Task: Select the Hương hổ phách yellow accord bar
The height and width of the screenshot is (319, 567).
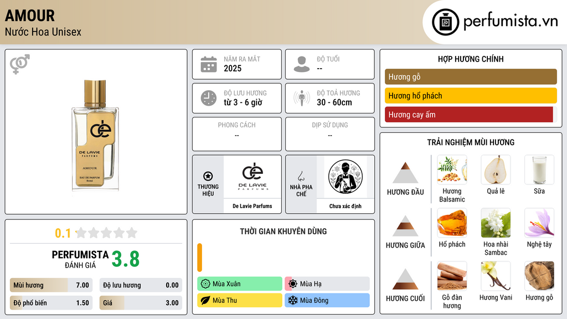Action: click(x=471, y=95)
